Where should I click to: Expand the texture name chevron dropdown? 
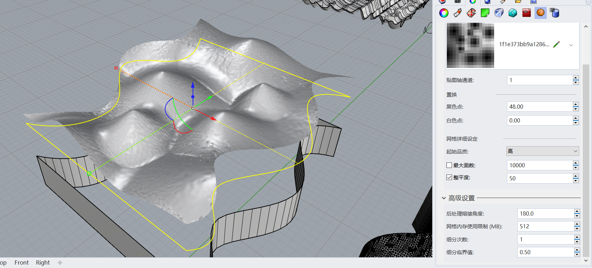[x=571, y=45]
